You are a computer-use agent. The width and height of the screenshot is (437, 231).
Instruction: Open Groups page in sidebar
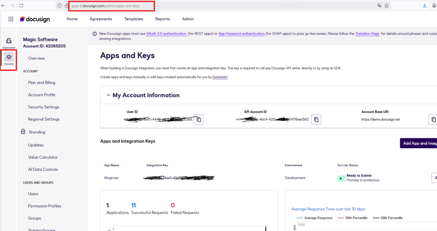(34, 218)
